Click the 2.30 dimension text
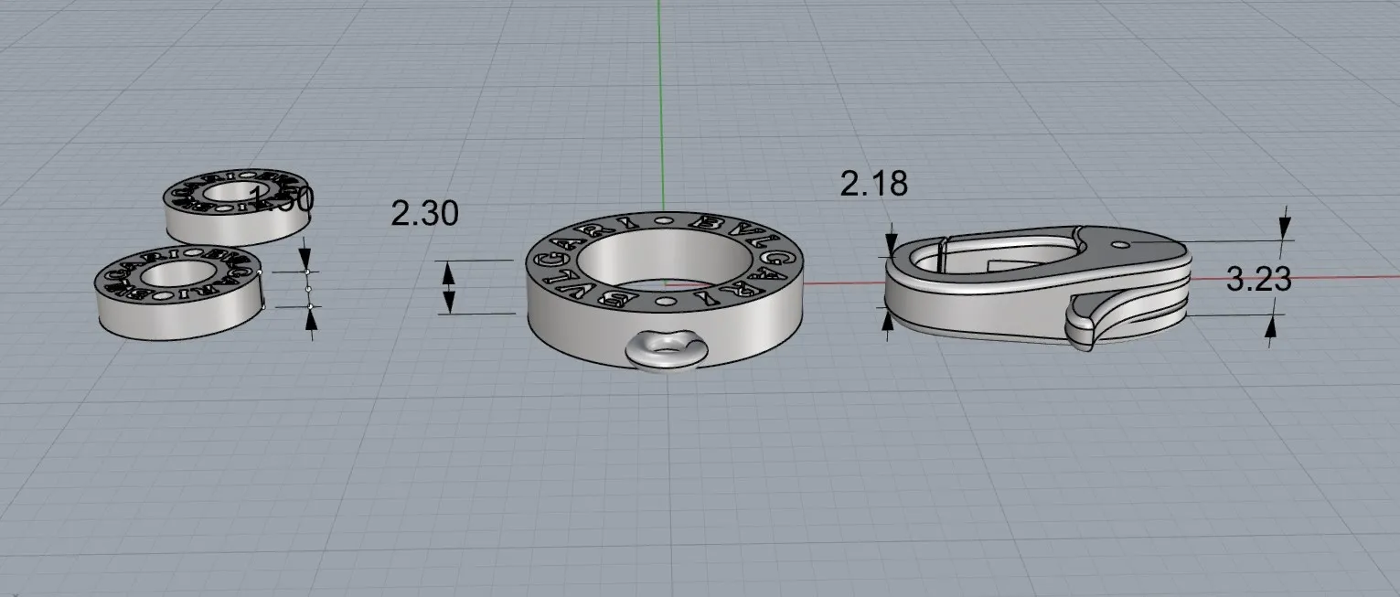 click(424, 214)
